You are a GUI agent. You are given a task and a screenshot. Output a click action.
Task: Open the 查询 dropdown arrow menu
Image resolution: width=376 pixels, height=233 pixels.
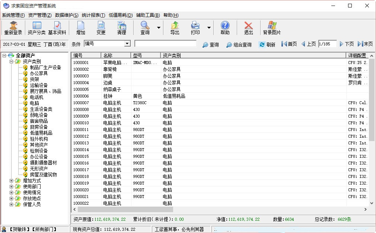coord(158,28)
